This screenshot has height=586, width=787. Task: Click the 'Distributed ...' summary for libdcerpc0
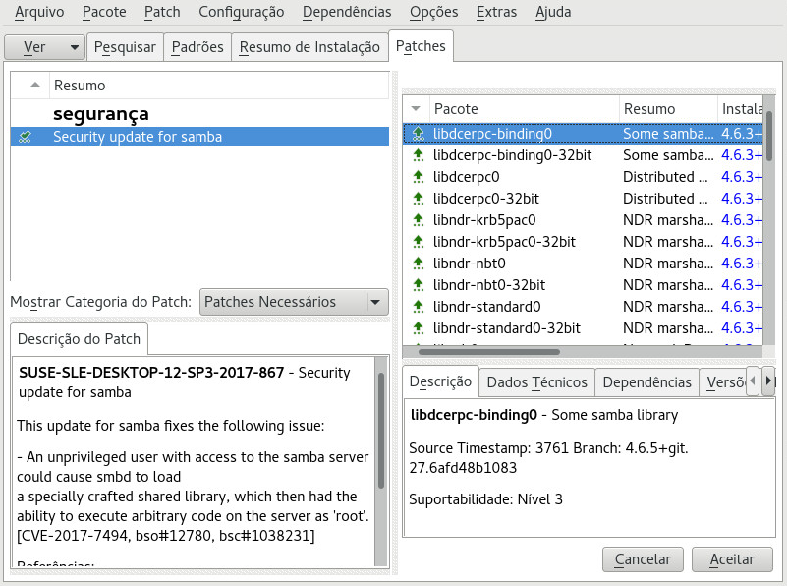tap(665, 177)
